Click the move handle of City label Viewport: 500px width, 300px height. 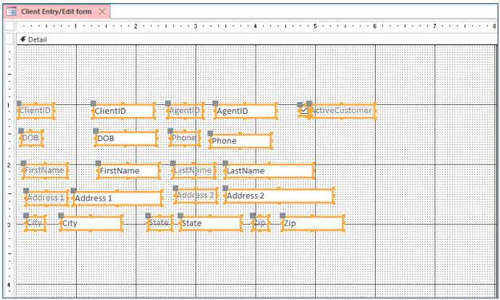(26, 216)
